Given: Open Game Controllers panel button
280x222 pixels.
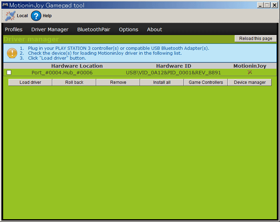Looking at the screenshot, I should coord(206,82).
